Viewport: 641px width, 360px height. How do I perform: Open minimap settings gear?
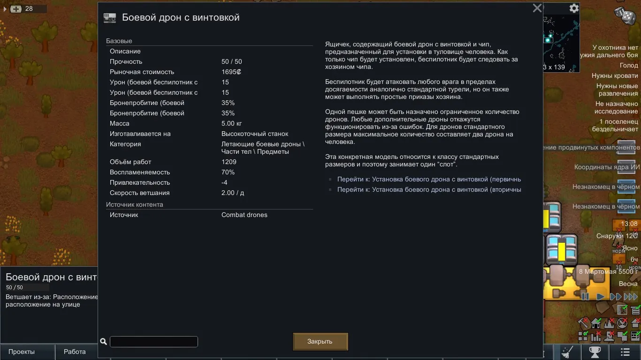(574, 8)
